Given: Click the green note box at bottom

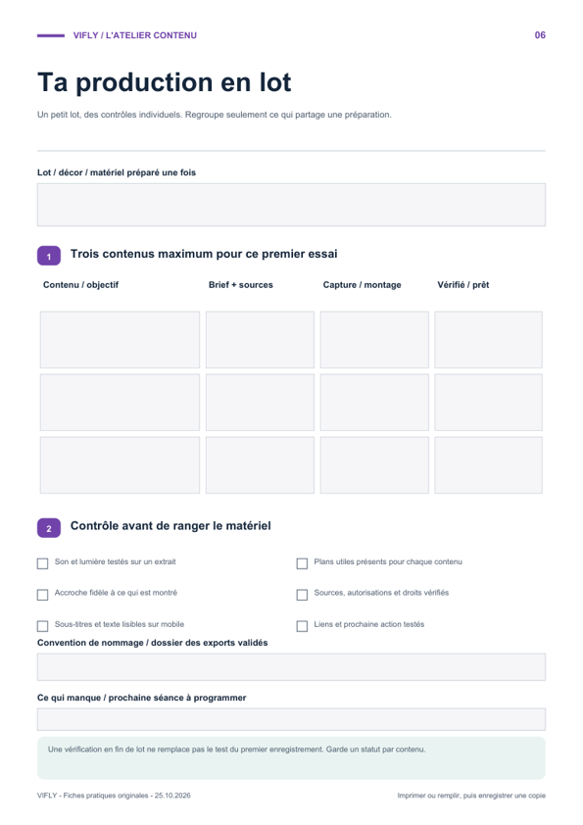Looking at the screenshot, I should (x=291, y=758).
